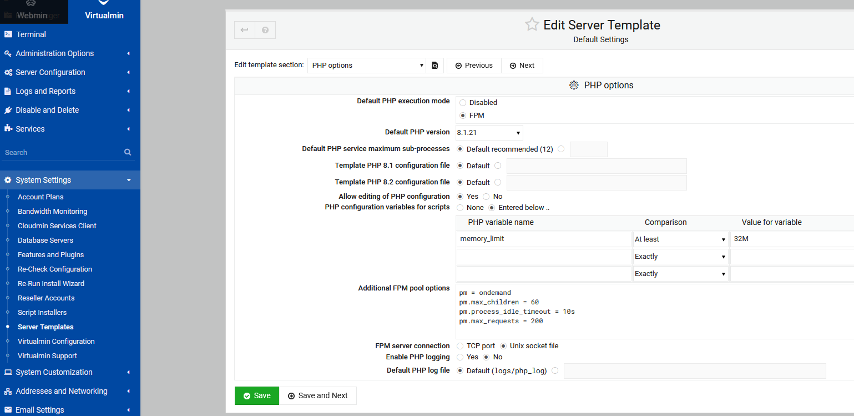Open the help icon next to the back arrow
854x416 pixels.
coord(265,30)
